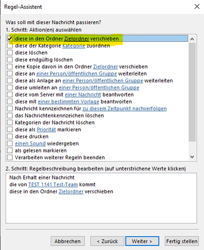
Task: Check 'diese als Priorität markieren' box
Action: 10,130
